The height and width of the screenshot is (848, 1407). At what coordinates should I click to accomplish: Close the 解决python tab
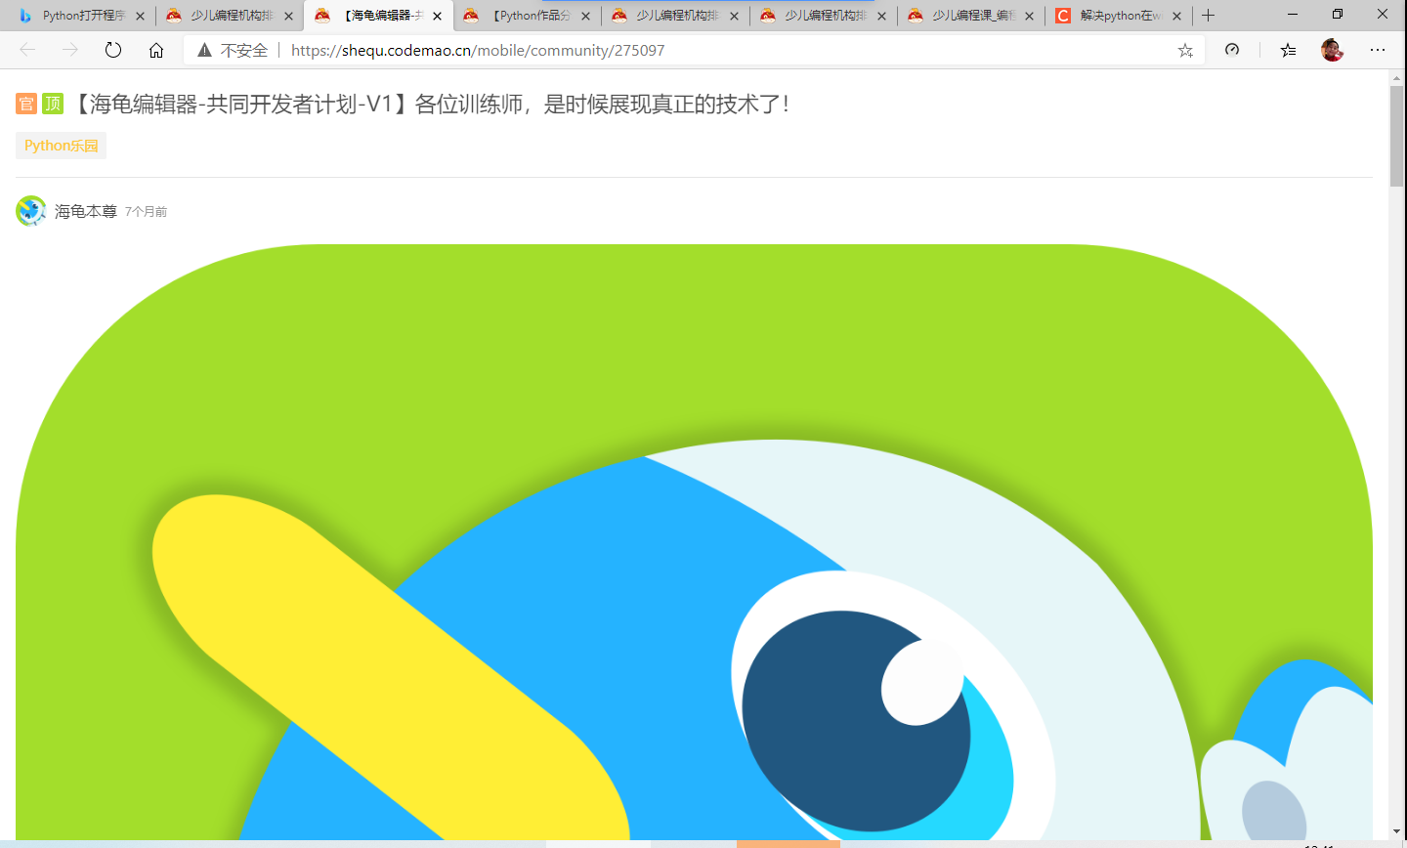pos(1176,16)
